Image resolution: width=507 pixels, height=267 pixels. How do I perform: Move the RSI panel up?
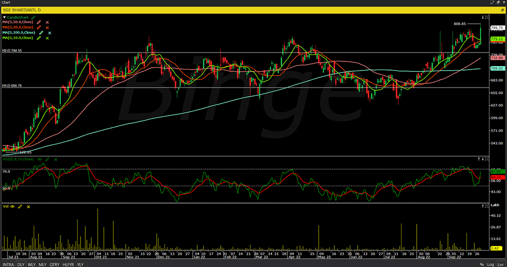click(479, 159)
